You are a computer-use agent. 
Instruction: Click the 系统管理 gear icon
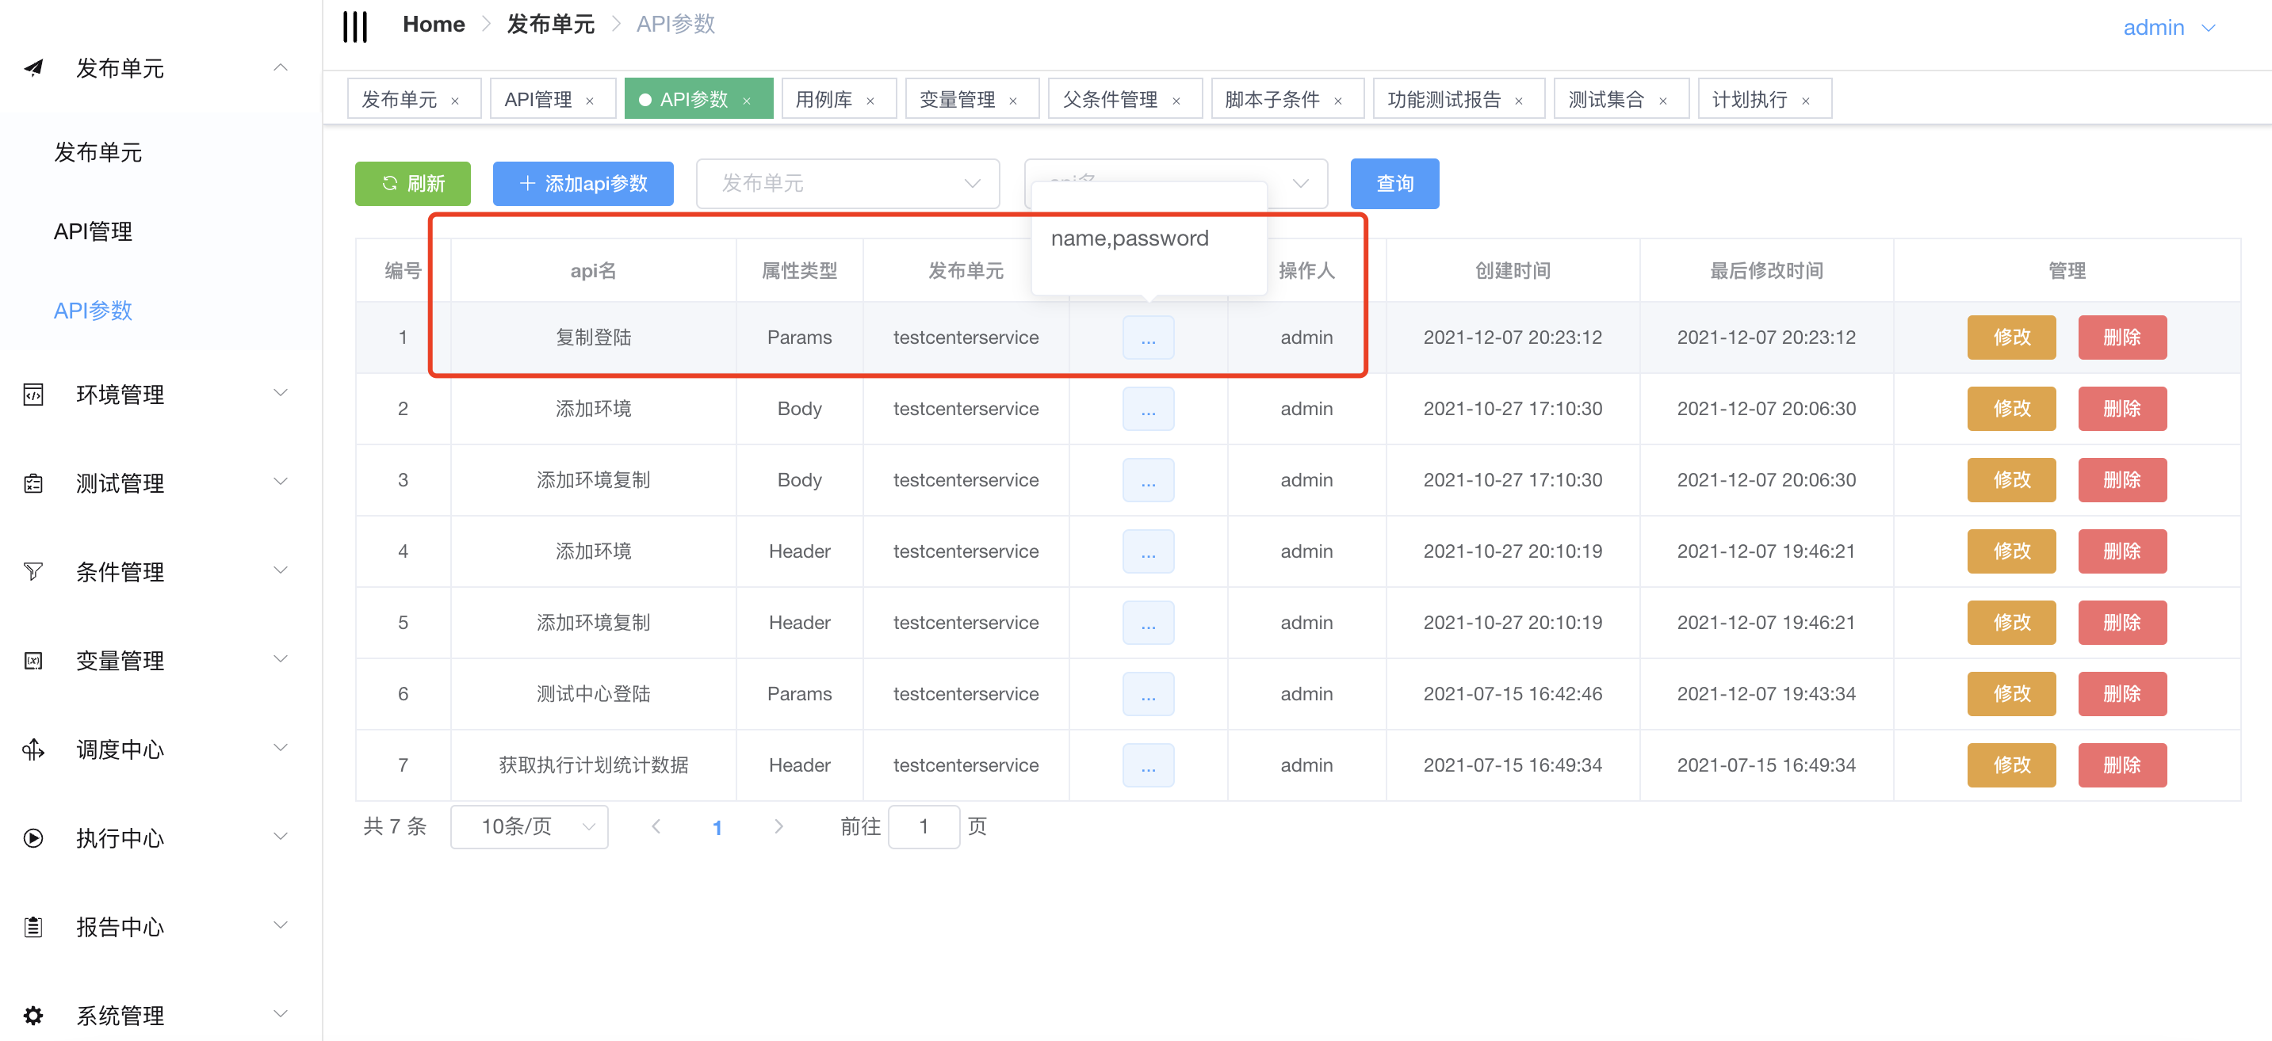coord(33,1016)
